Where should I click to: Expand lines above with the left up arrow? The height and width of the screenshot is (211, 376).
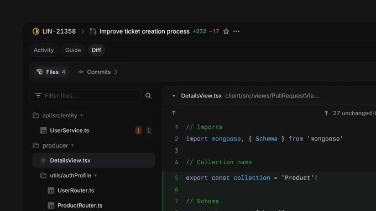point(174,113)
